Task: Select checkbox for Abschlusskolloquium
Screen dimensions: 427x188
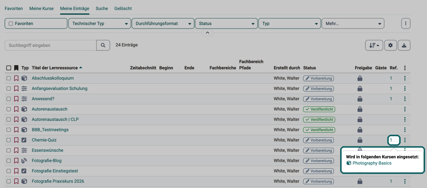Action: pos(9,78)
